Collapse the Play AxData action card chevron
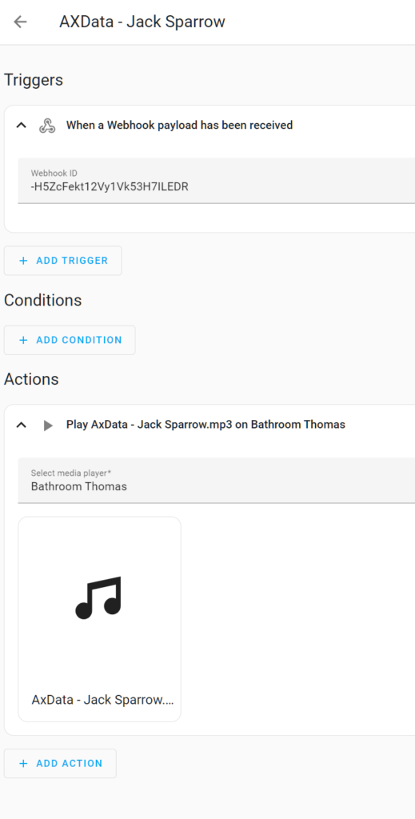Image resolution: width=415 pixels, height=819 pixels. [x=22, y=425]
